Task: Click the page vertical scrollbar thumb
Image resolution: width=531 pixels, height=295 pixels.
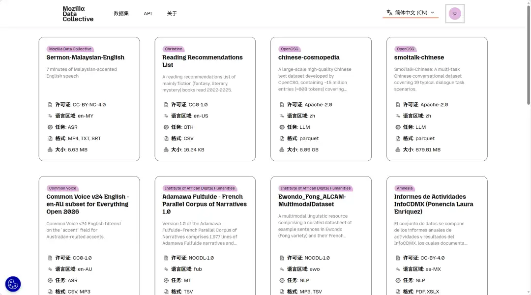Action: [528, 54]
